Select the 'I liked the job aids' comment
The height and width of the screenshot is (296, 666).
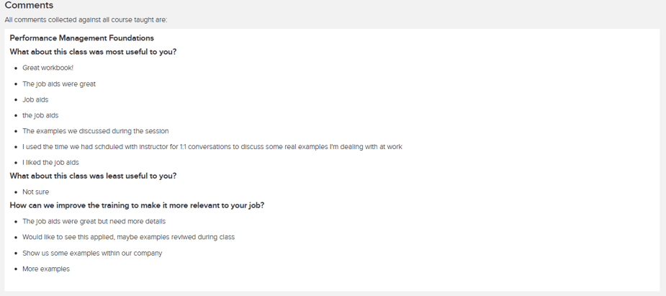point(50,163)
